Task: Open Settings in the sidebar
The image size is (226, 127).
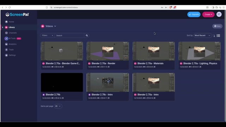Action: coord(10,55)
